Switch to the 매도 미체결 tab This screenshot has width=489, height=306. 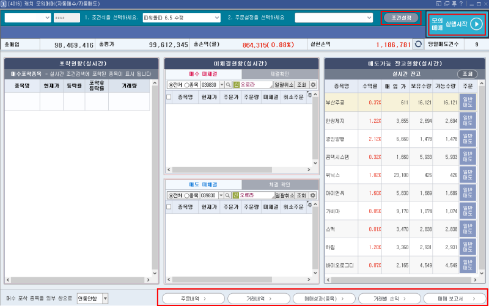(204, 184)
